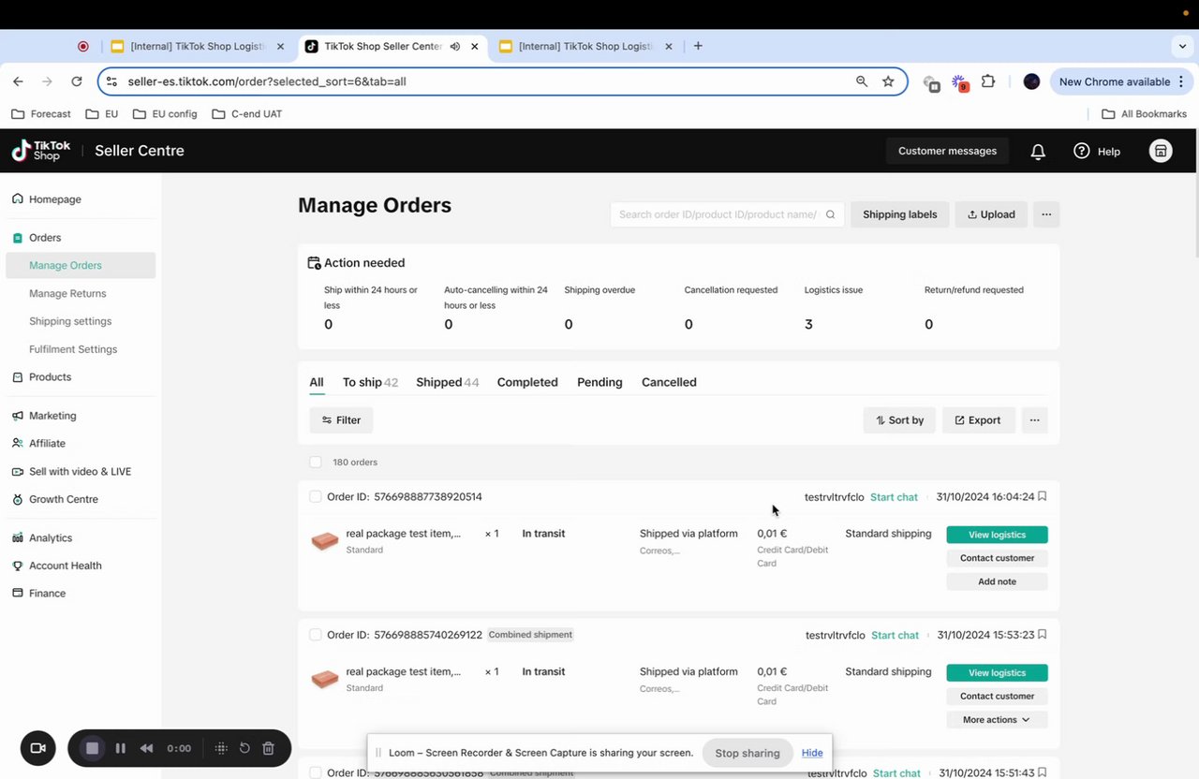Open the more options button beside Upload
Screen dimensions: 1199x779
pyautogui.click(x=1046, y=214)
